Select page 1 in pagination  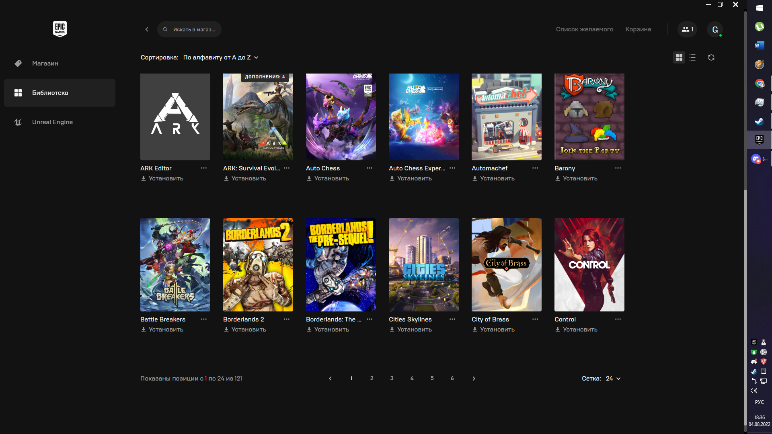point(351,379)
